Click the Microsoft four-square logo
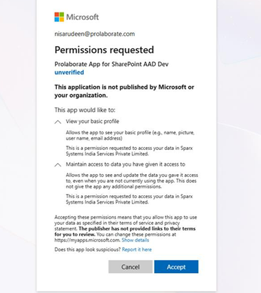Image resolution: width=261 pixels, height=293 pixels. pos(59,17)
